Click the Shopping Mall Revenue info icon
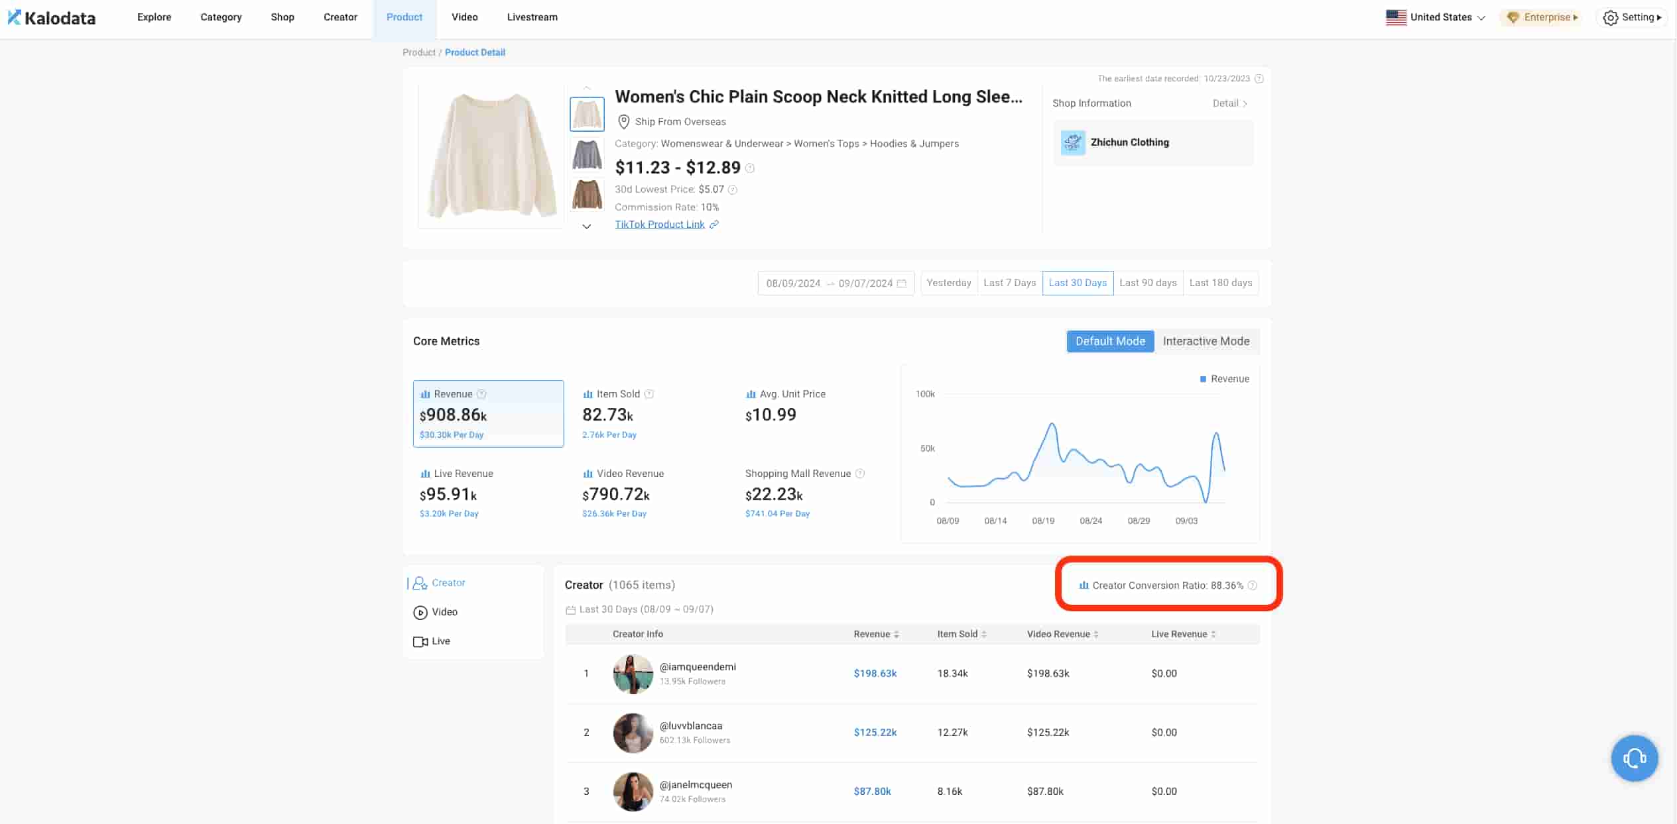The image size is (1677, 824). tap(860, 474)
